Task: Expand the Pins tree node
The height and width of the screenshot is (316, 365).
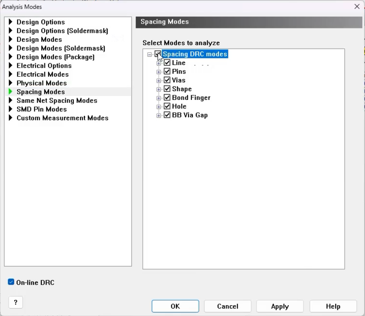Action: pyautogui.click(x=158, y=72)
